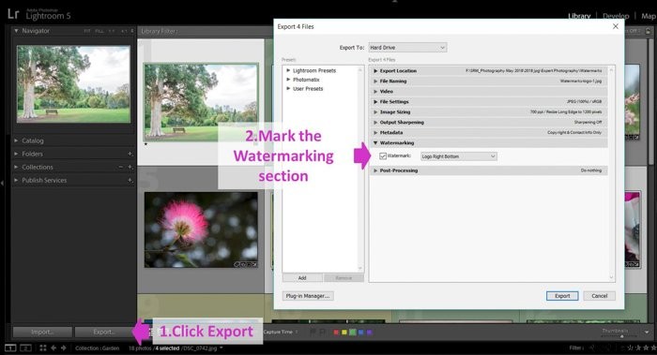This screenshot has width=657, height=355.
Task: Apply the blue color label
Action: (360, 333)
